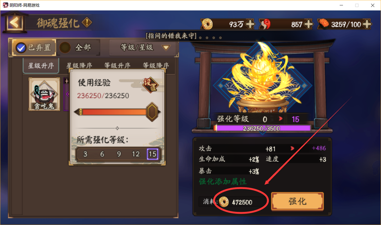Select the 贪吃鬼 soul thumbnail
The image size is (381, 225).
(44, 94)
